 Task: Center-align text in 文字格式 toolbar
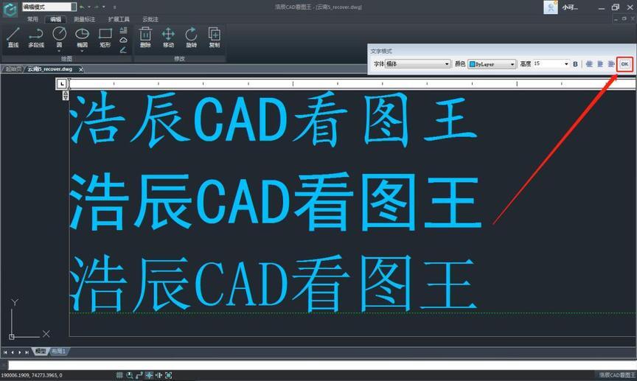coord(600,64)
